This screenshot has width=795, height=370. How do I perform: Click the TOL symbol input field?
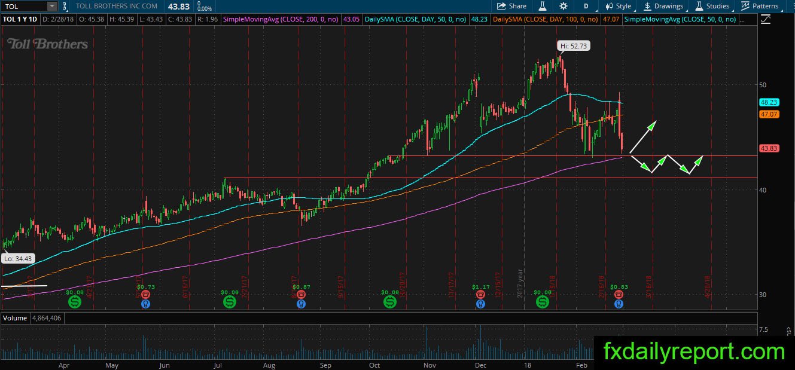tap(23, 6)
